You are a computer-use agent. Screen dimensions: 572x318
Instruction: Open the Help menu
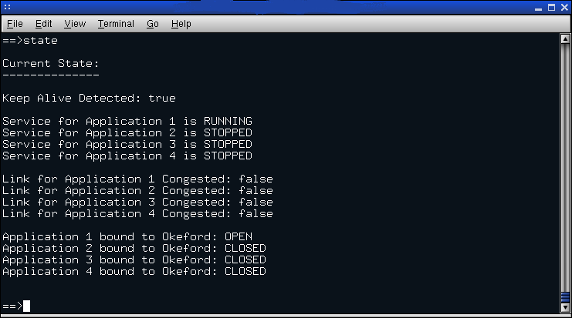[181, 24]
